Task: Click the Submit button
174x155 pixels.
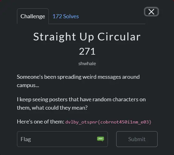Action: tap(137, 139)
